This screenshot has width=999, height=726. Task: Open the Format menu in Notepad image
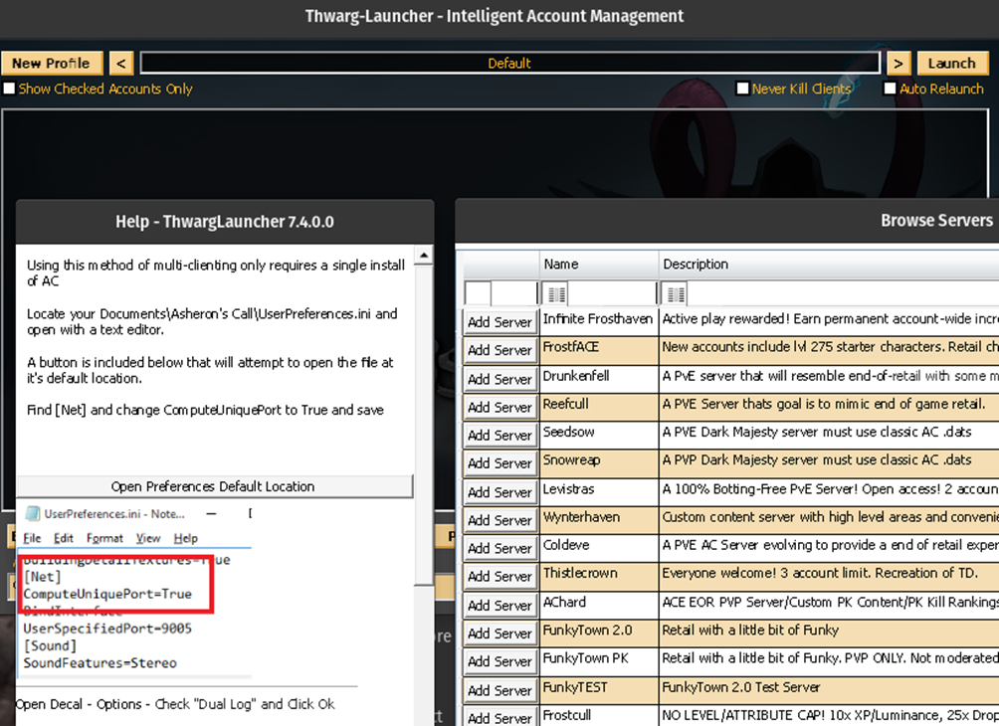click(104, 538)
